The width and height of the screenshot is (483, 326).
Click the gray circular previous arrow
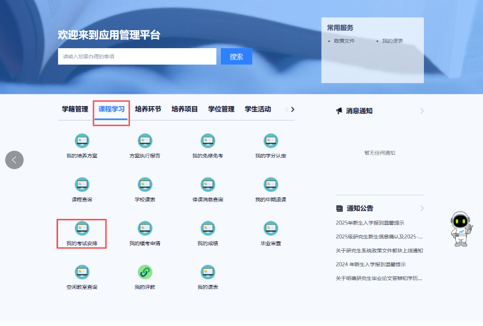click(14, 160)
